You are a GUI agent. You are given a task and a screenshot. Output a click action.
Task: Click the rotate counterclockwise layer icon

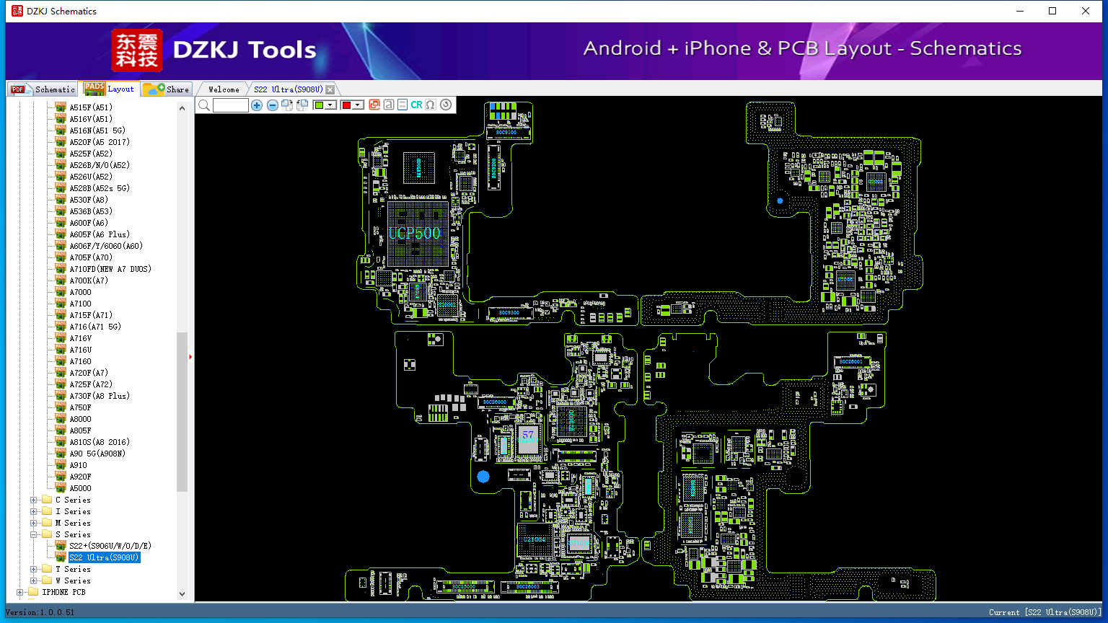click(x=302, y=105)
